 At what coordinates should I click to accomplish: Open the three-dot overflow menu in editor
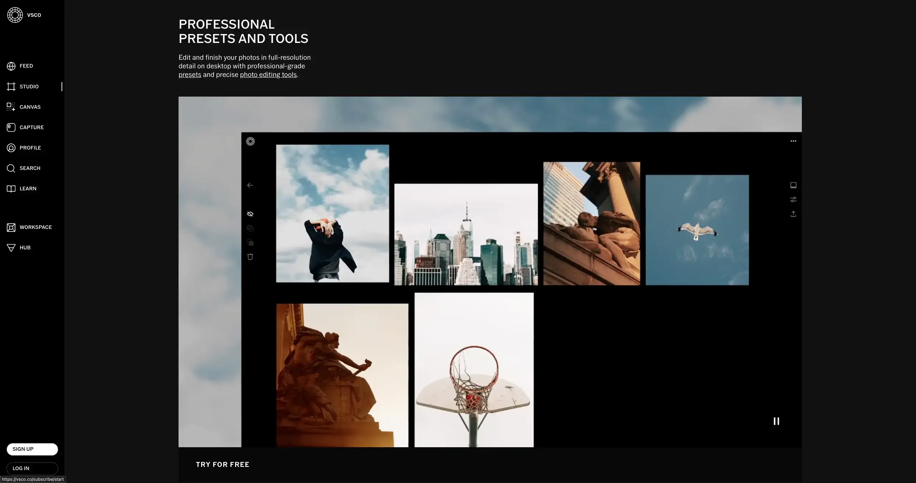tap(793, 141)
